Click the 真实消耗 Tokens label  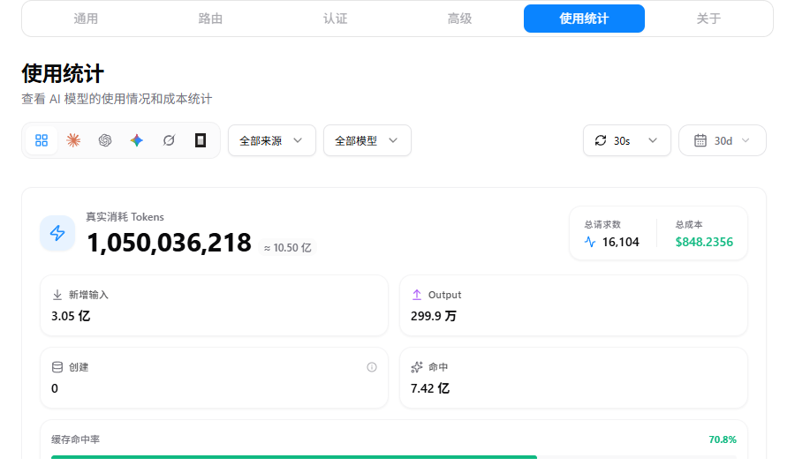[125, 217]
